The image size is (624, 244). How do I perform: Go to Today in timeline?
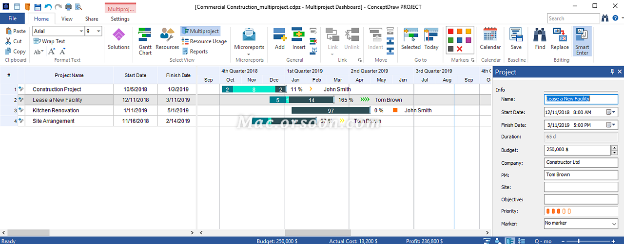pos(431,39)
